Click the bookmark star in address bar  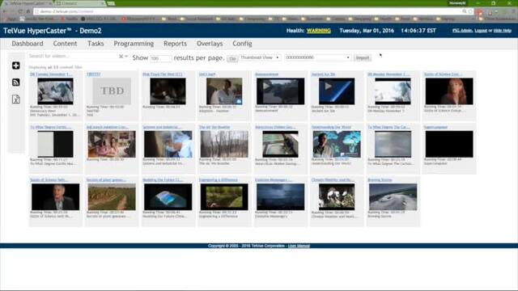pos(470,11)
